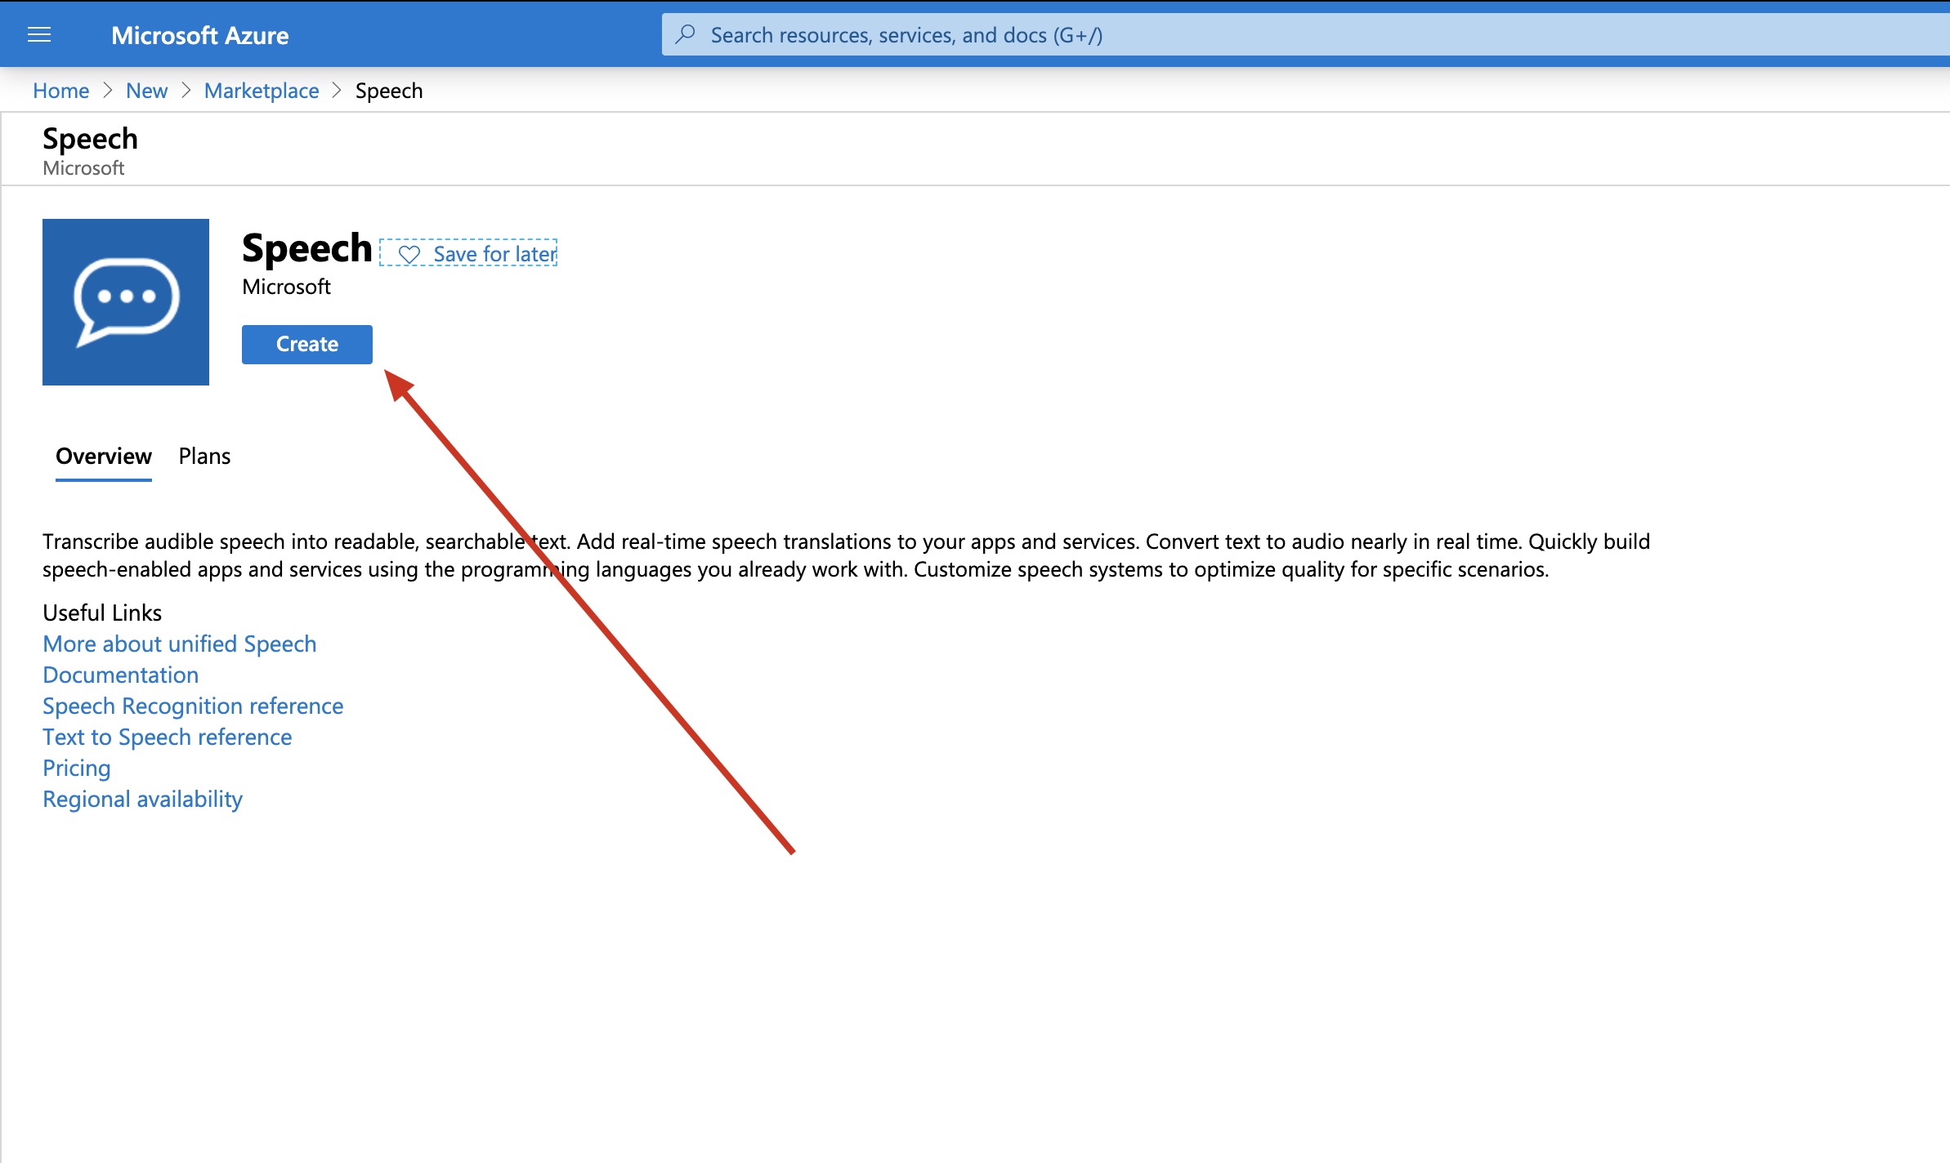Open Marketplace breadcrumb link
The image size is (1950, 1163).
262,91
